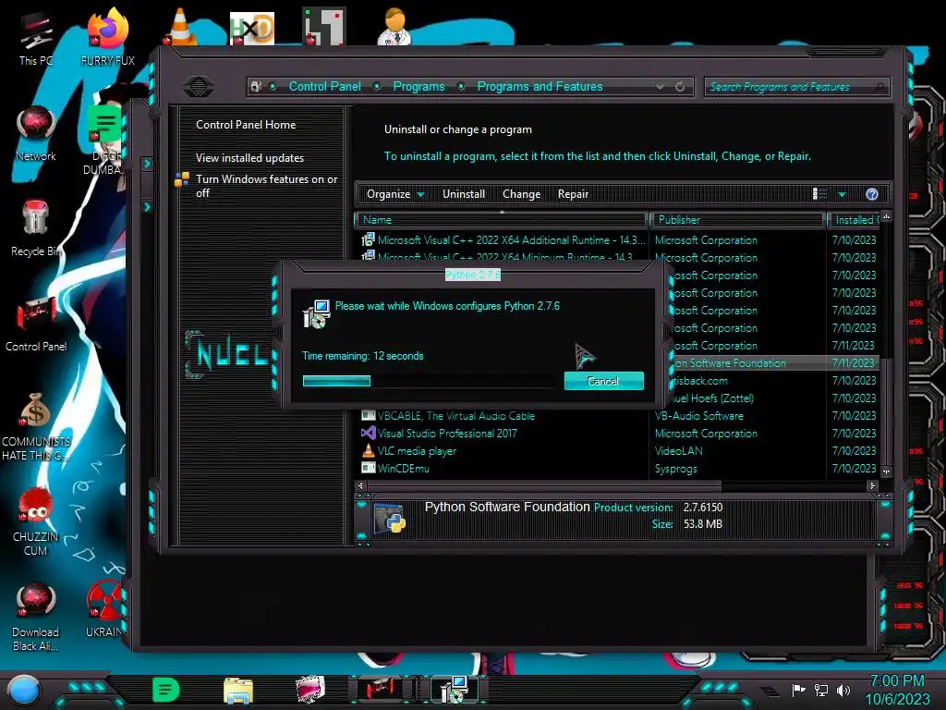Open Organize dropdown menu
This screenshot has height=710, width=946.
395,194
